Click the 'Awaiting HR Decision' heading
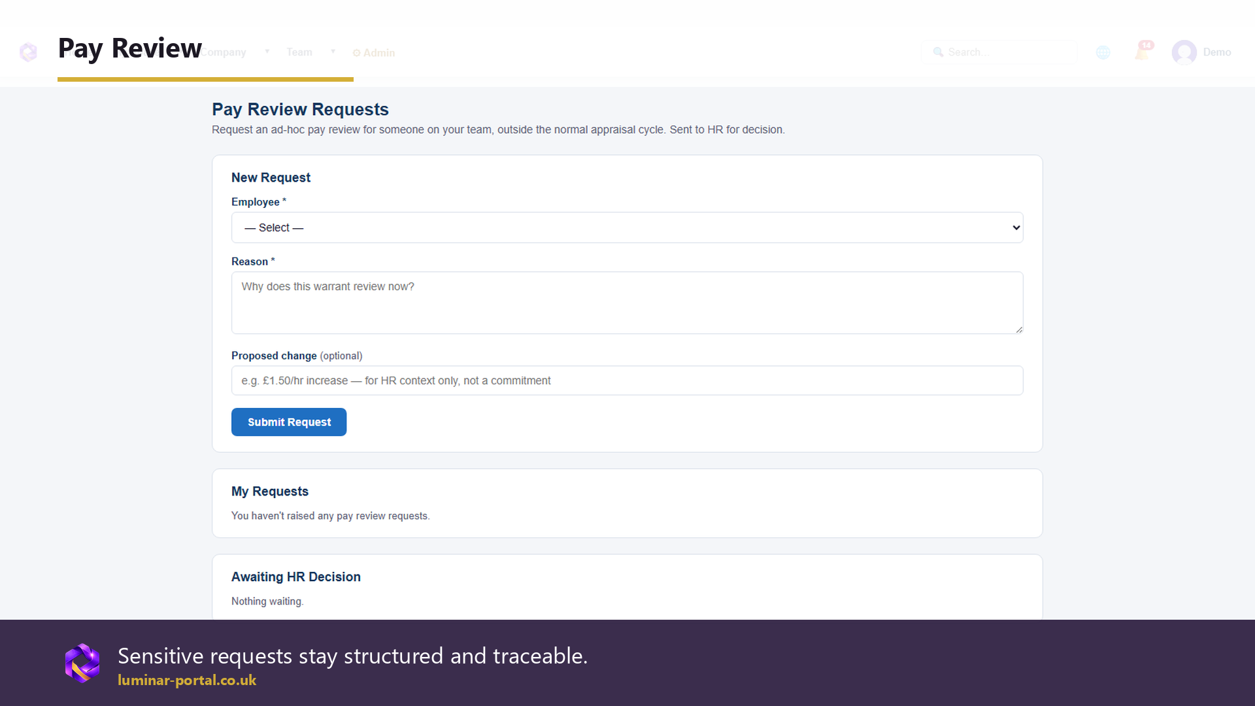This screenshot has height=706, width=1255. (296, 577)
